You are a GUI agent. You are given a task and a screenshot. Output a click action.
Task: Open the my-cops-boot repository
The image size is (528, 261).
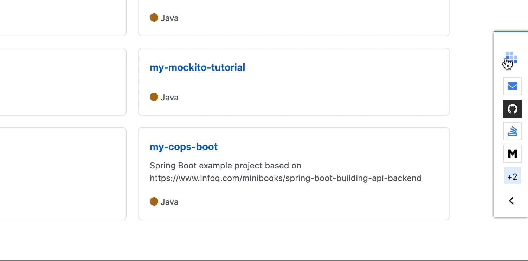pos(183,147)
